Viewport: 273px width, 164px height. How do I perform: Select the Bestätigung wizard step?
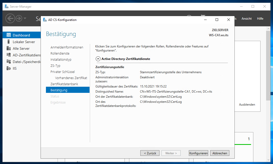(68, 90)
